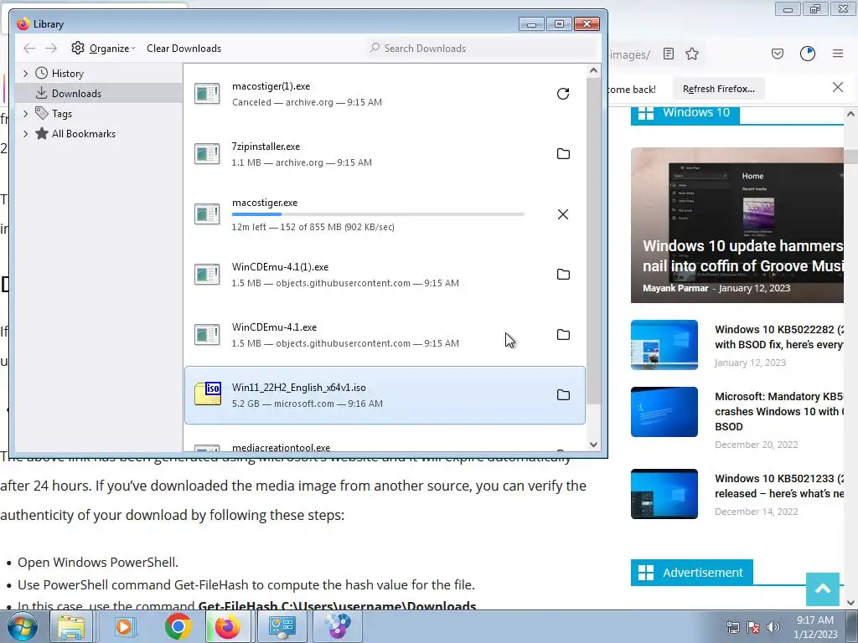Launch Windows Explorer from the taskbar
This screenshot has width=858, height=643.
[x=71, y=626]
